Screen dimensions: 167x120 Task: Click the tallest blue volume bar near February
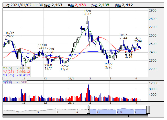(88, 93)
